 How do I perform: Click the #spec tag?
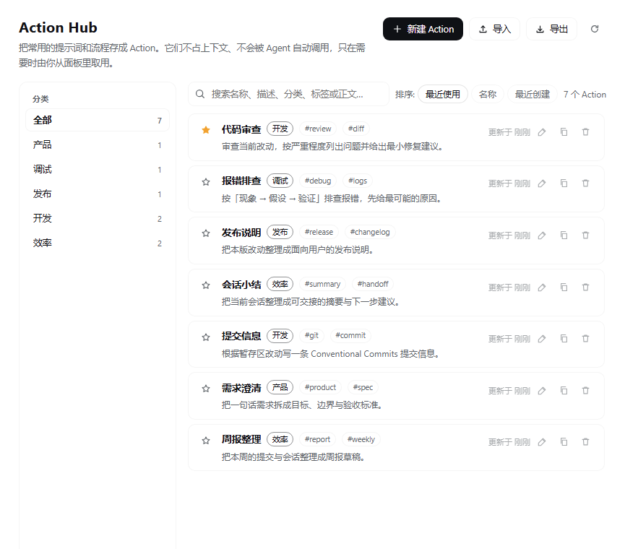click(363, 387)
